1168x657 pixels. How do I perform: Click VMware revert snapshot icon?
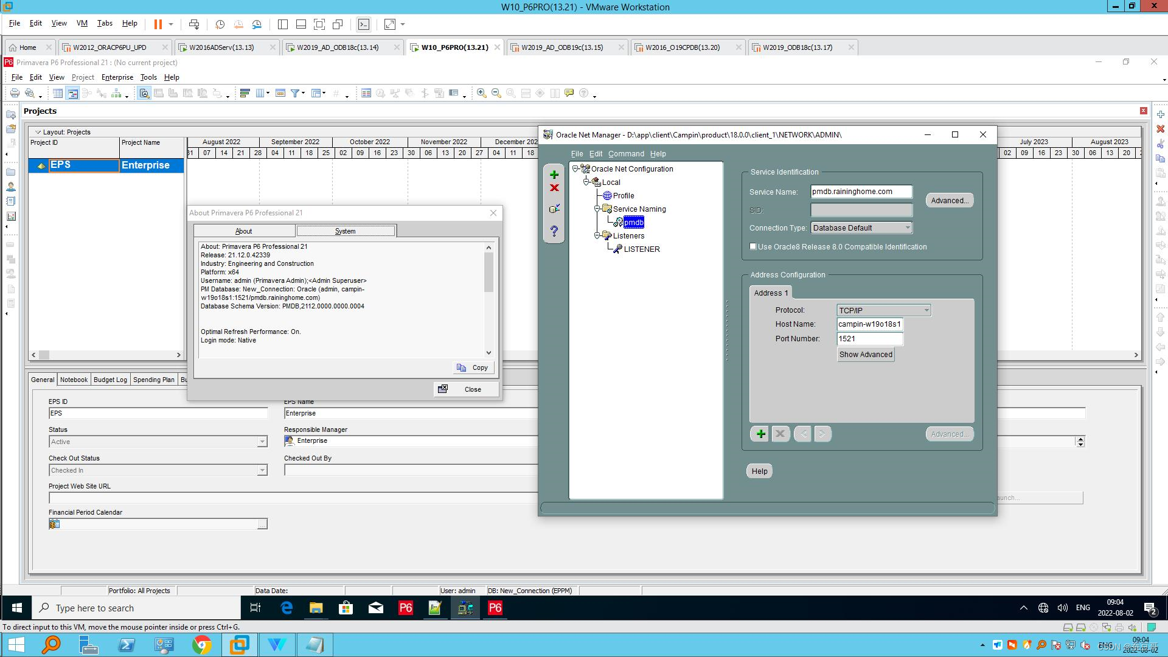(x=238, y=24)
